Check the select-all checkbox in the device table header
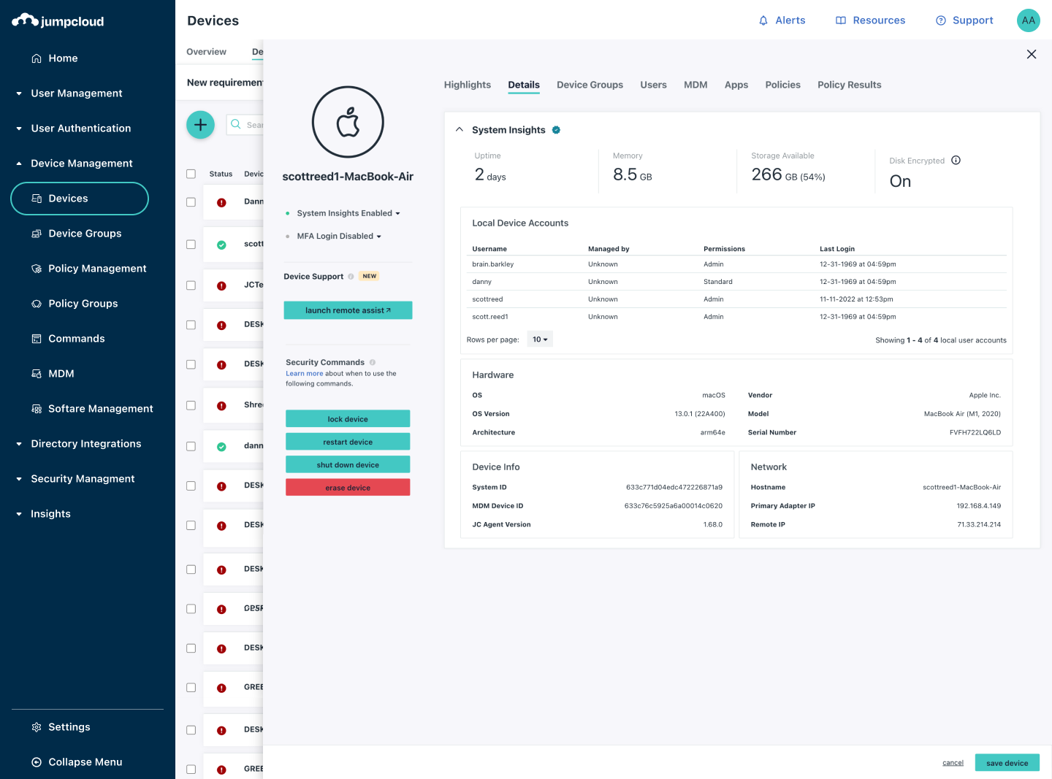 pos(191,174)
